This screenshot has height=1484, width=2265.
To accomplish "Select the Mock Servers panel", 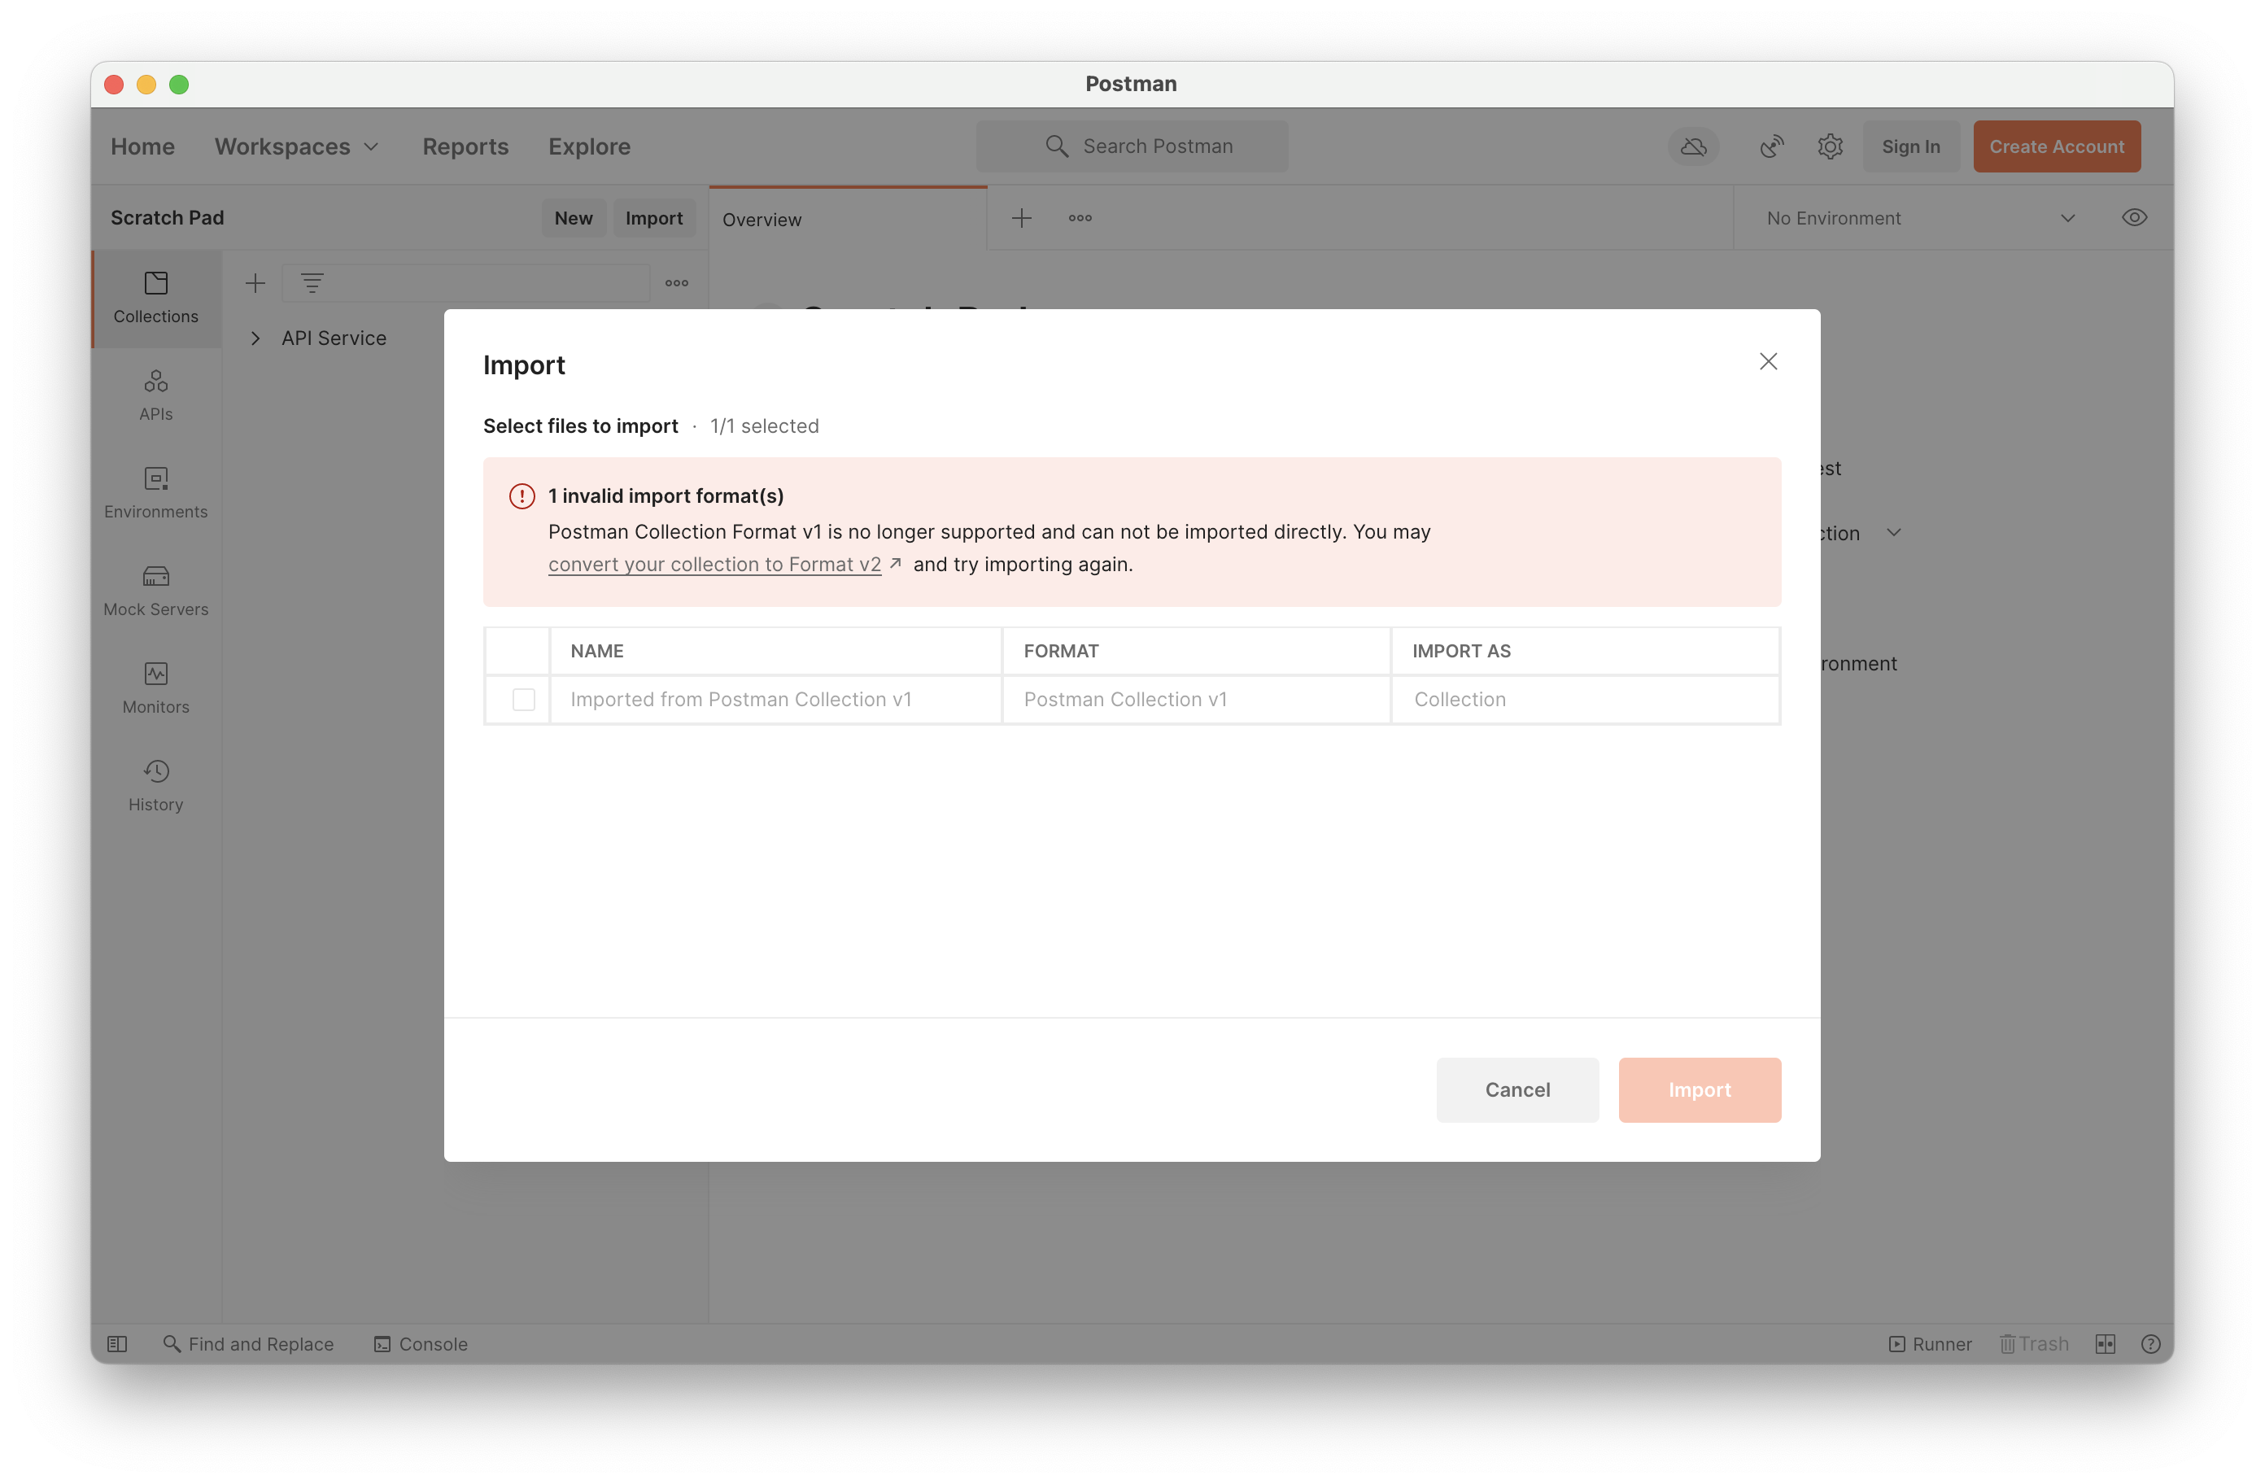I will tap(155, 591).
